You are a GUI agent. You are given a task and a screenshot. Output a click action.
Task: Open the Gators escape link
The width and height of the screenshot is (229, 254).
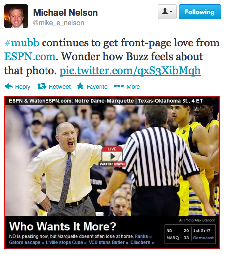[x=26, y=242]
